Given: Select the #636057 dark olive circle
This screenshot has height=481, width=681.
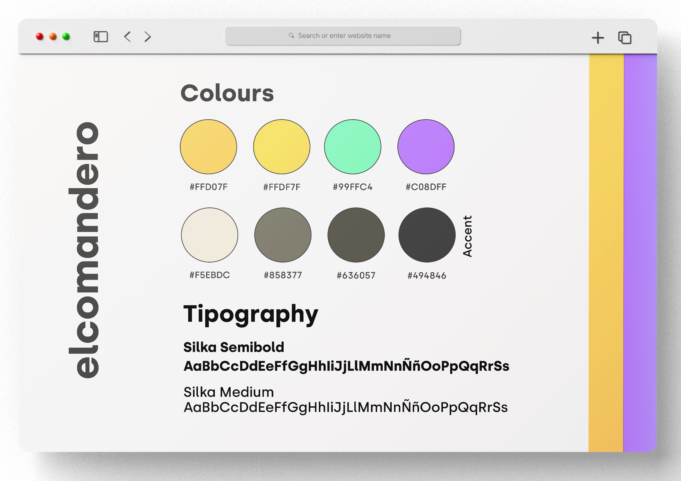Looking at the screenshot, I should (x=356, y=235).
